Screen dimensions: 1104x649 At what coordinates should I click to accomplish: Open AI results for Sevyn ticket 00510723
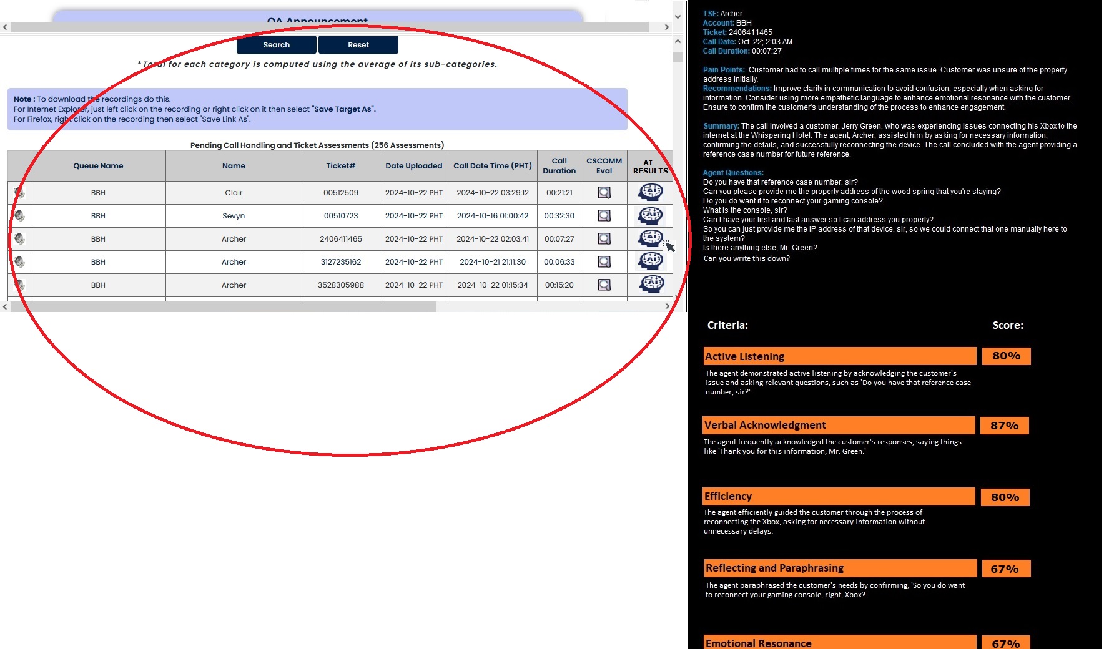pos(650,215)
